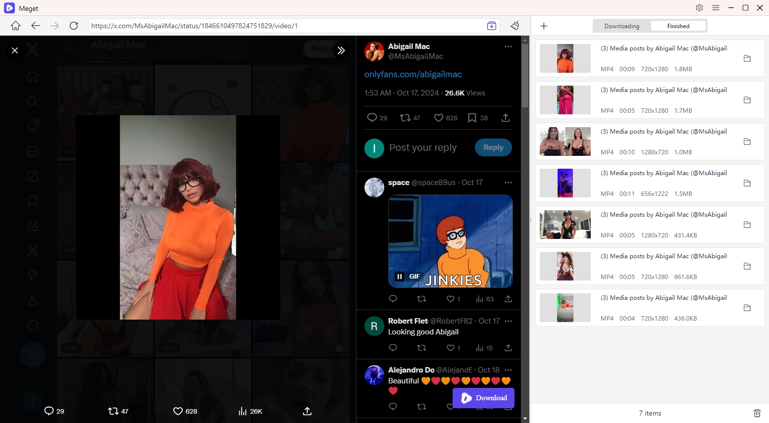Image resolution: width=769 pixels, height=423 pixels.
Task: Select thumbnail of the 656x1222 video
Action: tap(565, 183)
